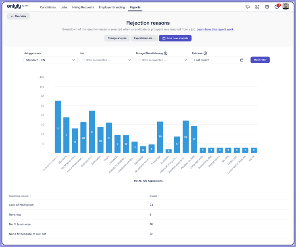The image size is (296, 247).
Task: Open help icon with notification badge
Action: coord(277,7)
